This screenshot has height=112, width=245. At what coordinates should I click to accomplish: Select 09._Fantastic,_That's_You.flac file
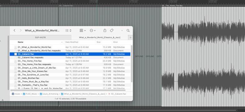[x=70, y=85]
